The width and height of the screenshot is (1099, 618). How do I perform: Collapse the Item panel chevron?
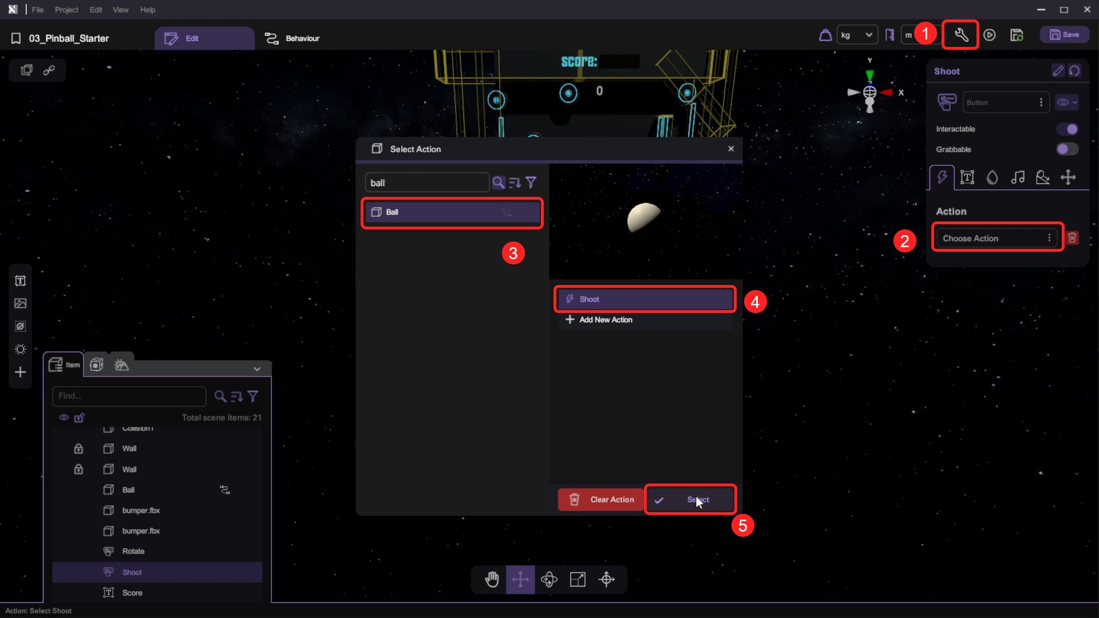[x=257, y=369]
